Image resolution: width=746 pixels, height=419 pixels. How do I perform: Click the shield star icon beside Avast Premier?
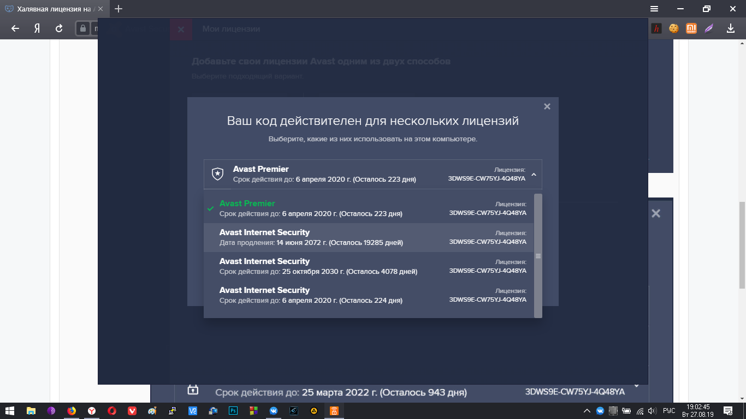218,174
